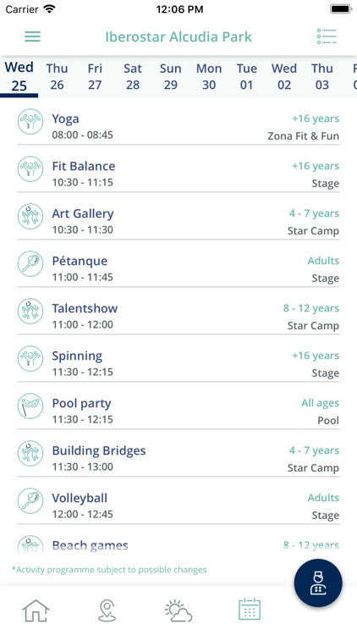Open the weather icon in bottom bar
The image size is (357, 635).
click(x=178, y=610)
